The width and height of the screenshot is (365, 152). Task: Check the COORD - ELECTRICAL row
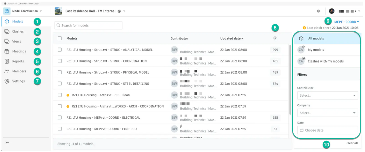(x=60, y=117)
